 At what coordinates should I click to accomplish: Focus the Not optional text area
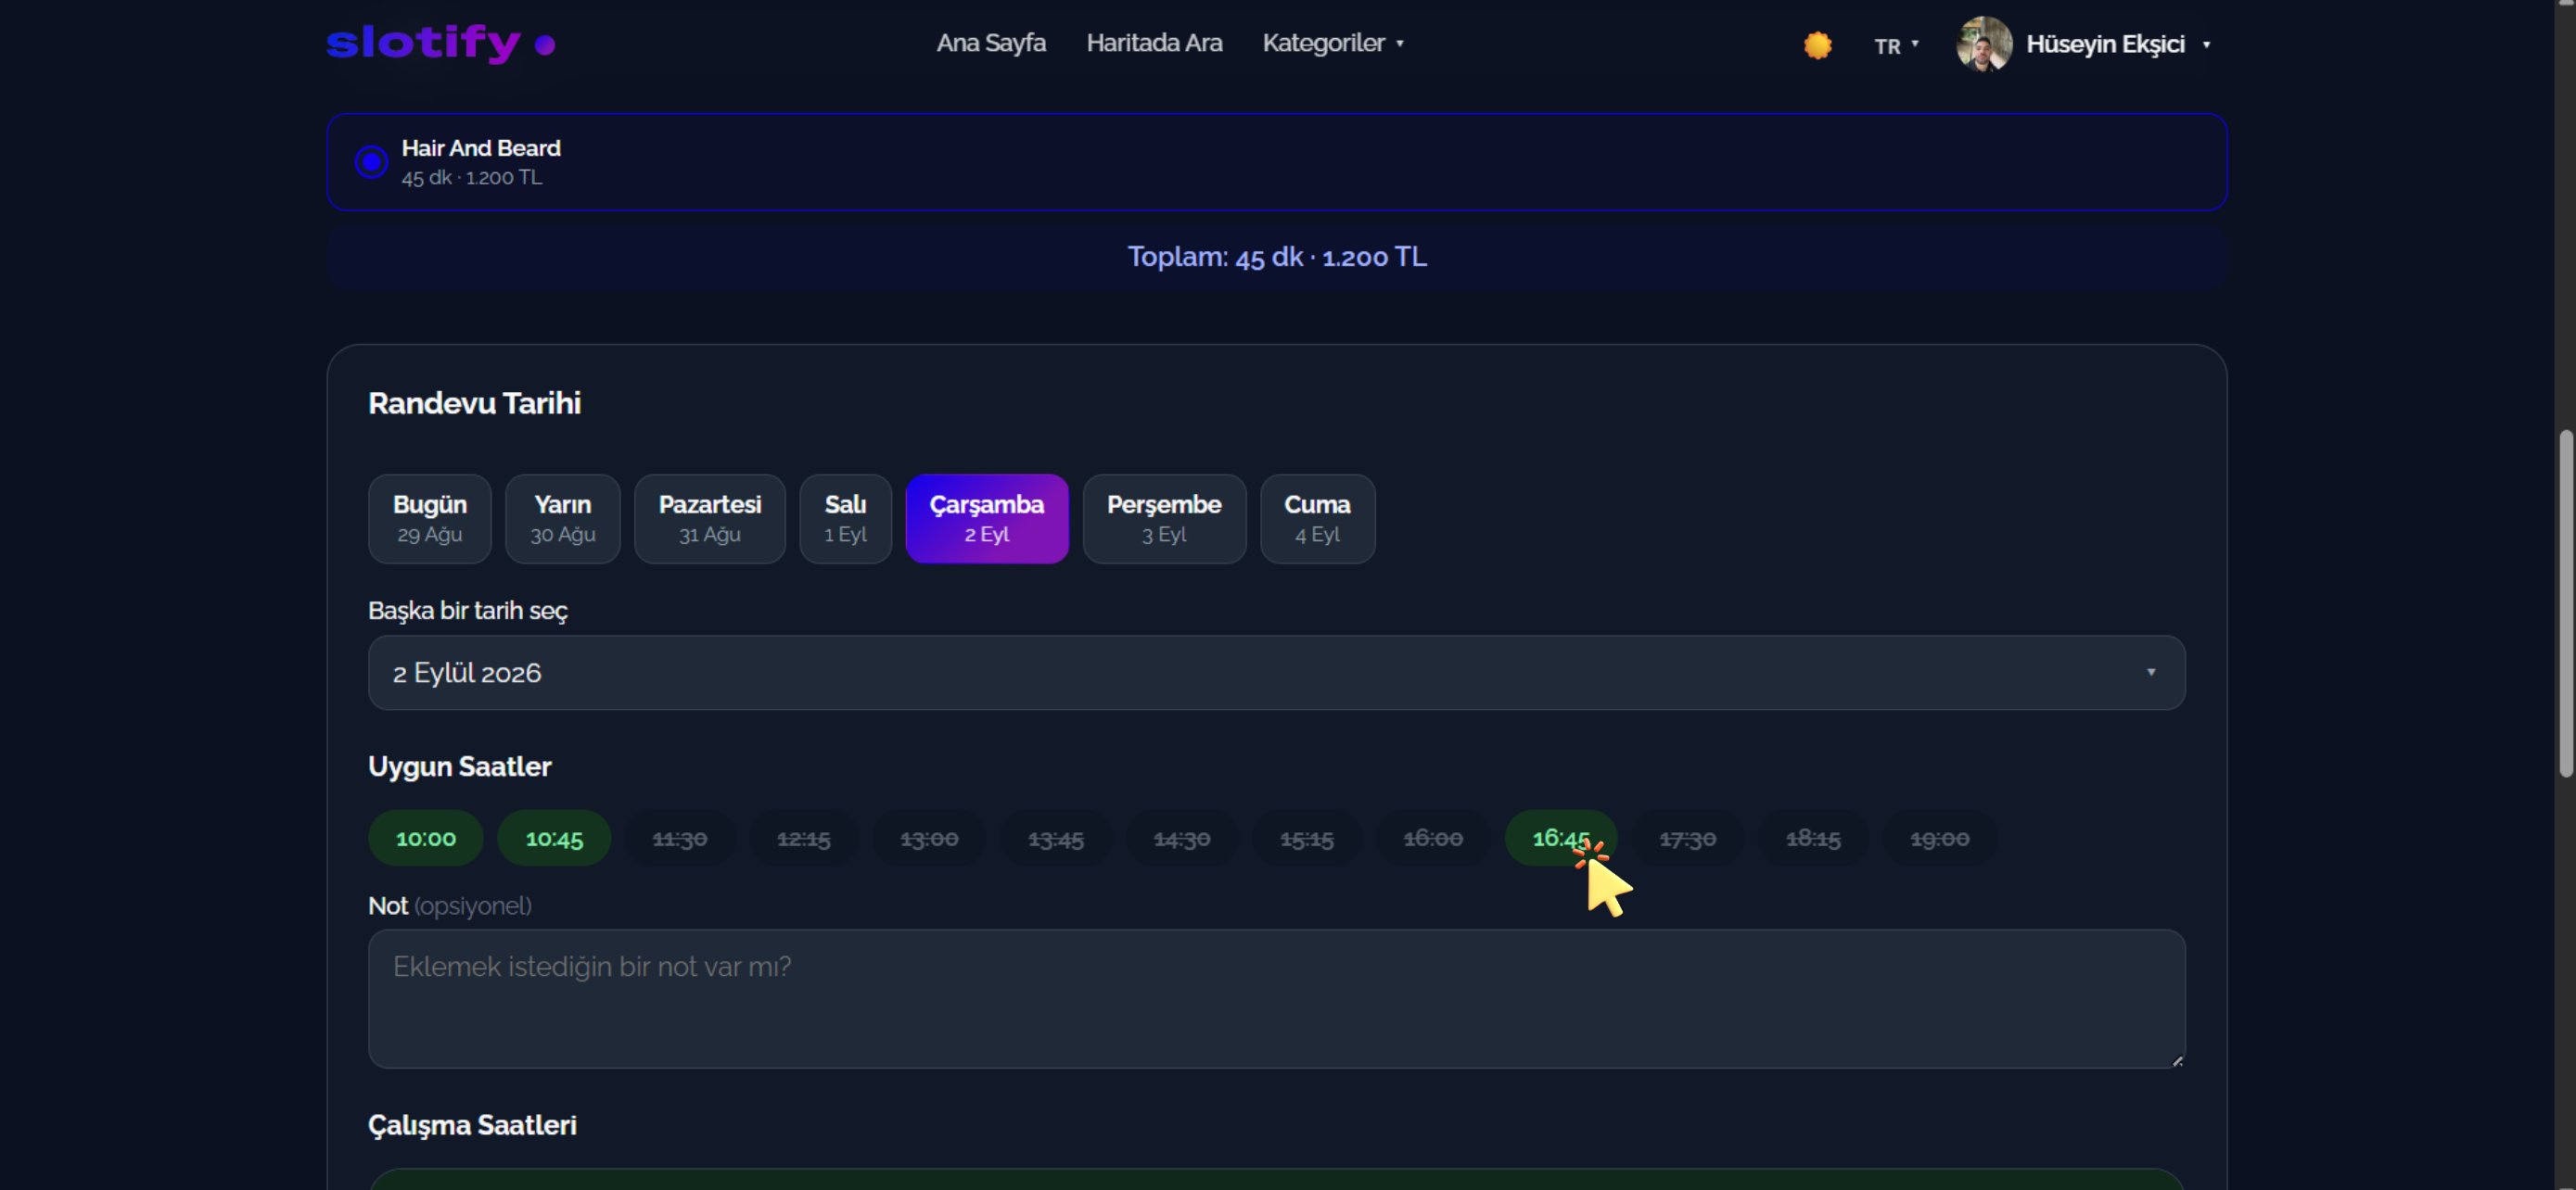point(1276,999)
